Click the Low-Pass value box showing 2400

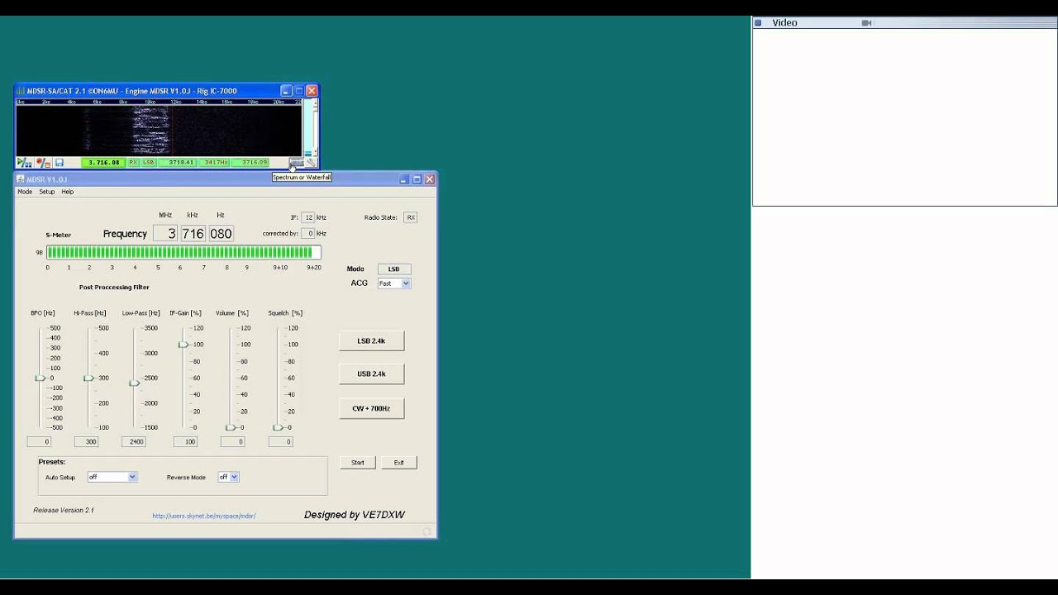[x=134, y=442]
